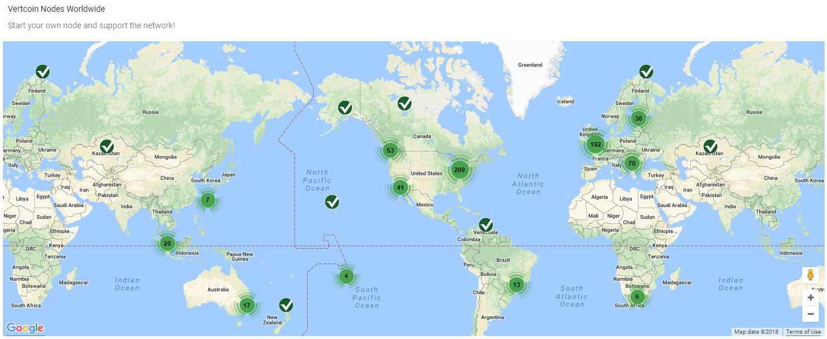Click the checkmark marker above Finland on the left side
The height and width of the screenshot is (339, 827).
click(42, 72)
